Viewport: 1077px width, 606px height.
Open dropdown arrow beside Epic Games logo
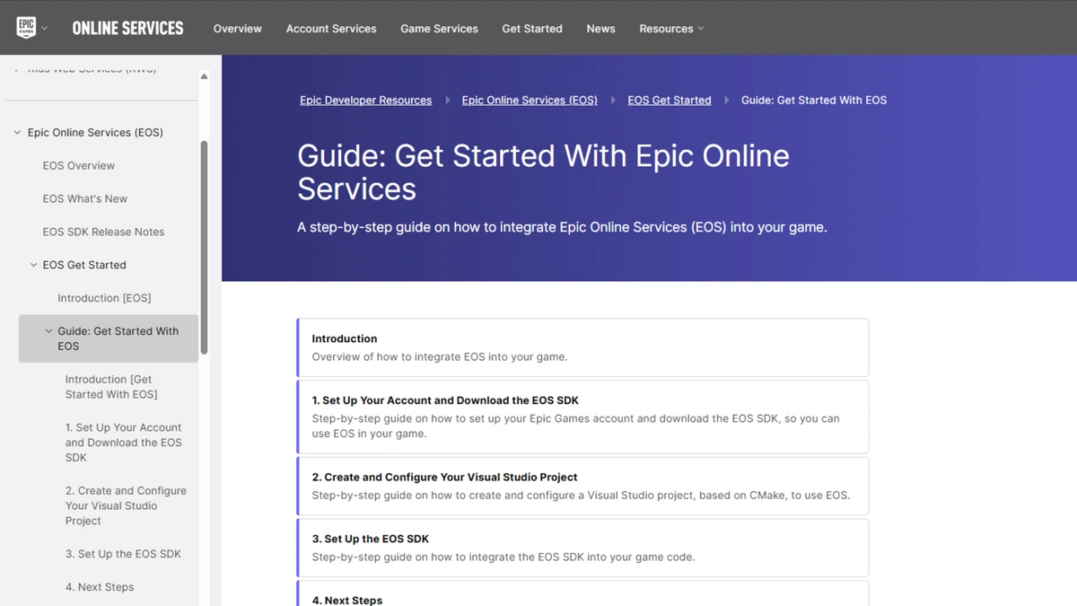tap(45, 28)
